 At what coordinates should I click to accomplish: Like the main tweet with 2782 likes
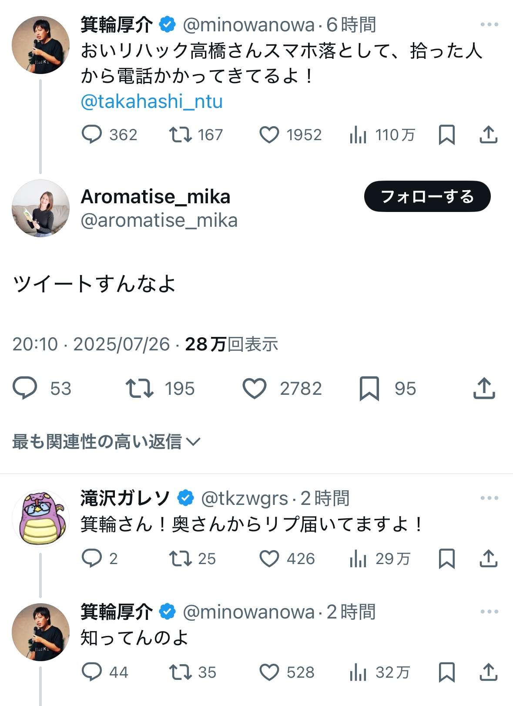254,388
